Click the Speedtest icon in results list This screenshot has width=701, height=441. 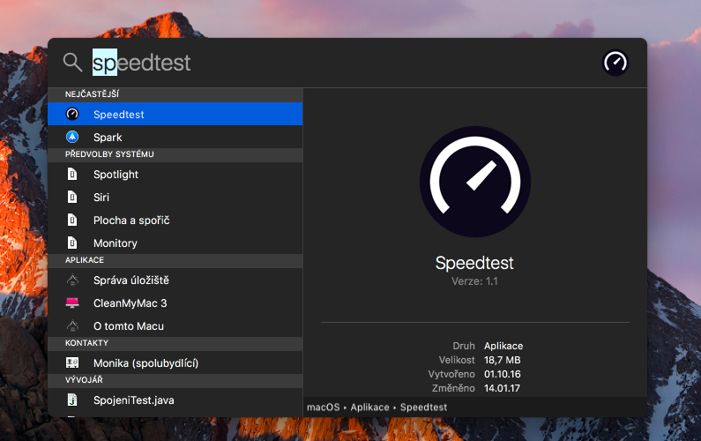[73, 115]
